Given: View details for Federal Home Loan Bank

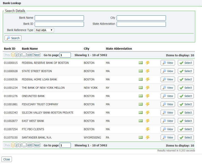Looking at the screenshot, I should pos(168,79).
